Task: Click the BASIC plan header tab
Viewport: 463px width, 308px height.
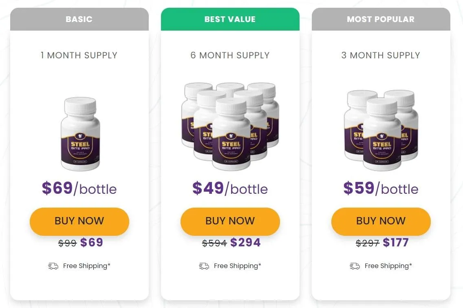Action: pyautogui.click(x=79, y=19)
